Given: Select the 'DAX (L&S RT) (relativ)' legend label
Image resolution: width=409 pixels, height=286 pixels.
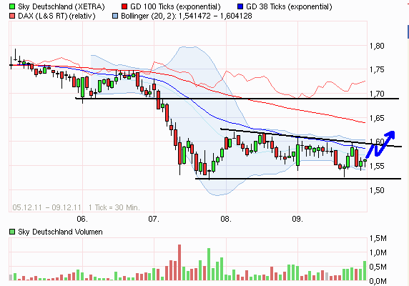Looking at the screenshot, I should [56, 16].
